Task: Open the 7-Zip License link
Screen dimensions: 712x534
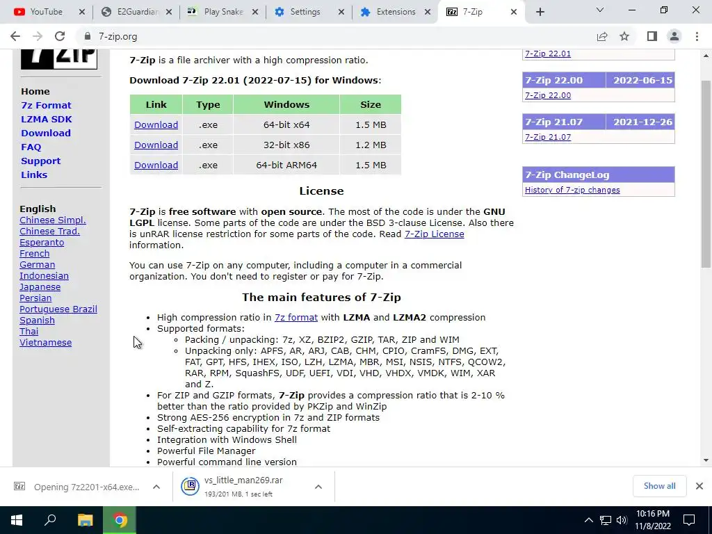Action: pyautogui.click(x=434, y=234)
